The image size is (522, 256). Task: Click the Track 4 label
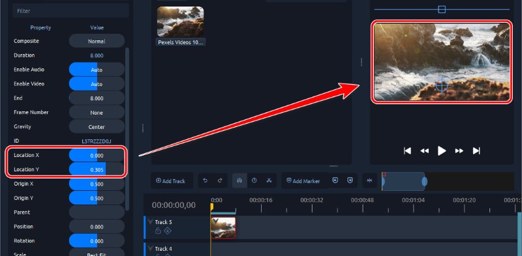163,249
